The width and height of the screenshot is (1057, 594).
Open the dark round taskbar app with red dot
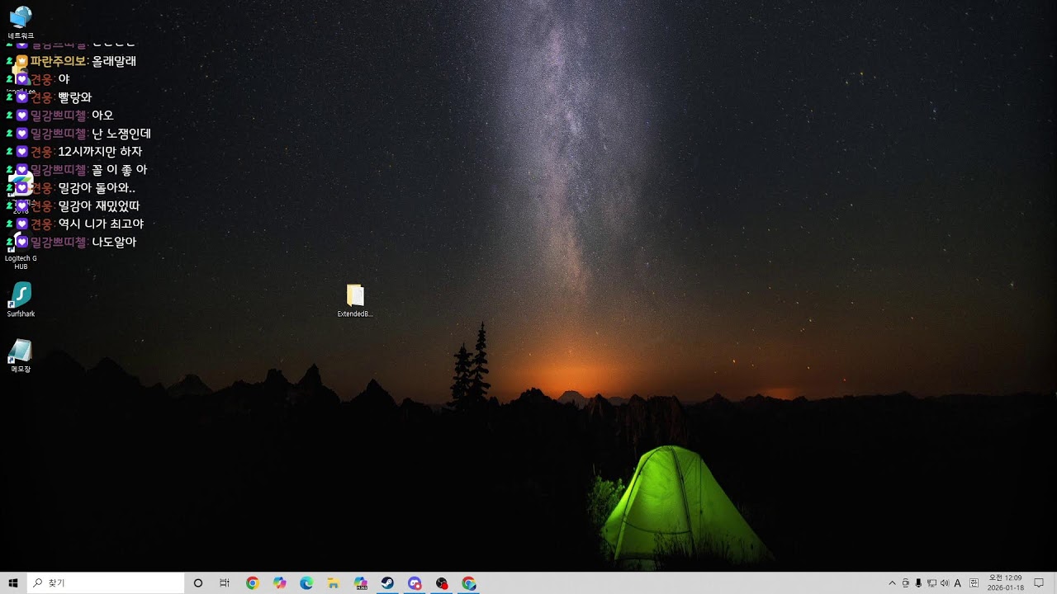442,583
